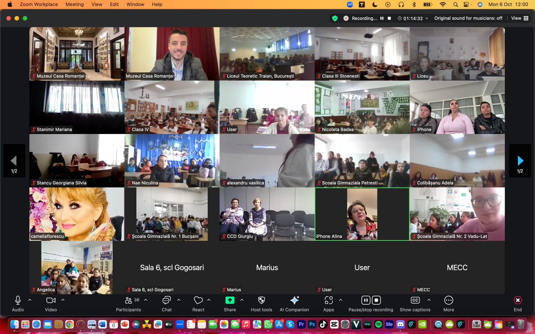This screenshot has height=334, width=535.
Task: Go to next page of participants
Action: tap(520, 161)
